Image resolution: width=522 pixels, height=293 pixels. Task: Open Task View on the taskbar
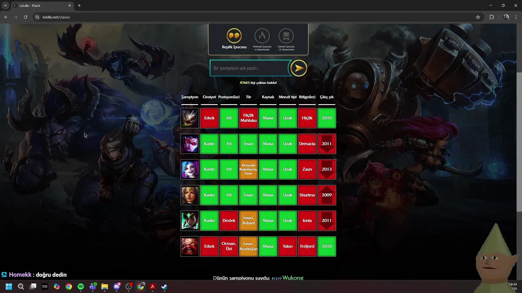(x=33, y=286)
